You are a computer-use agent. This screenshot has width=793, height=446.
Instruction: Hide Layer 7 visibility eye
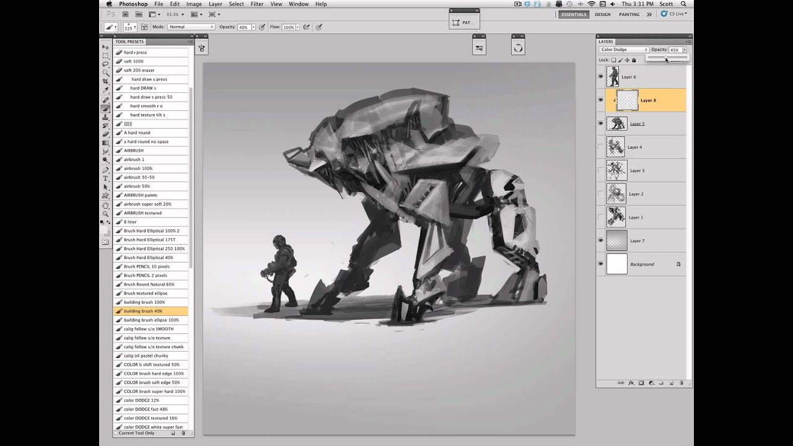[600, 240]
